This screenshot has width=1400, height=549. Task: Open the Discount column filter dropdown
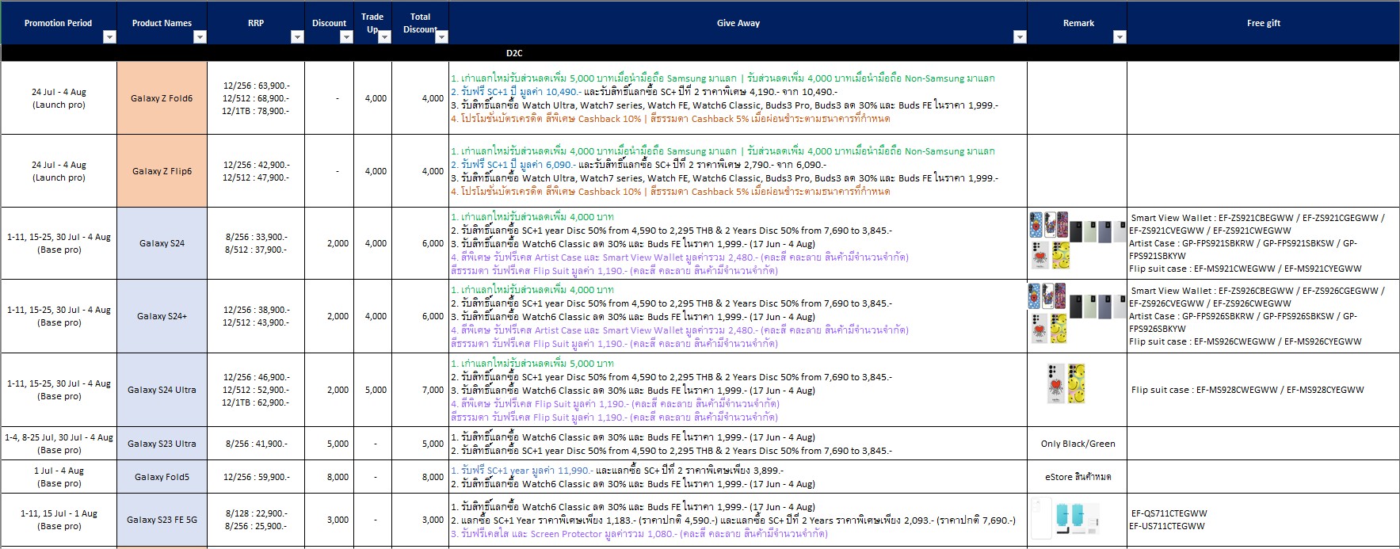[346, 36]
